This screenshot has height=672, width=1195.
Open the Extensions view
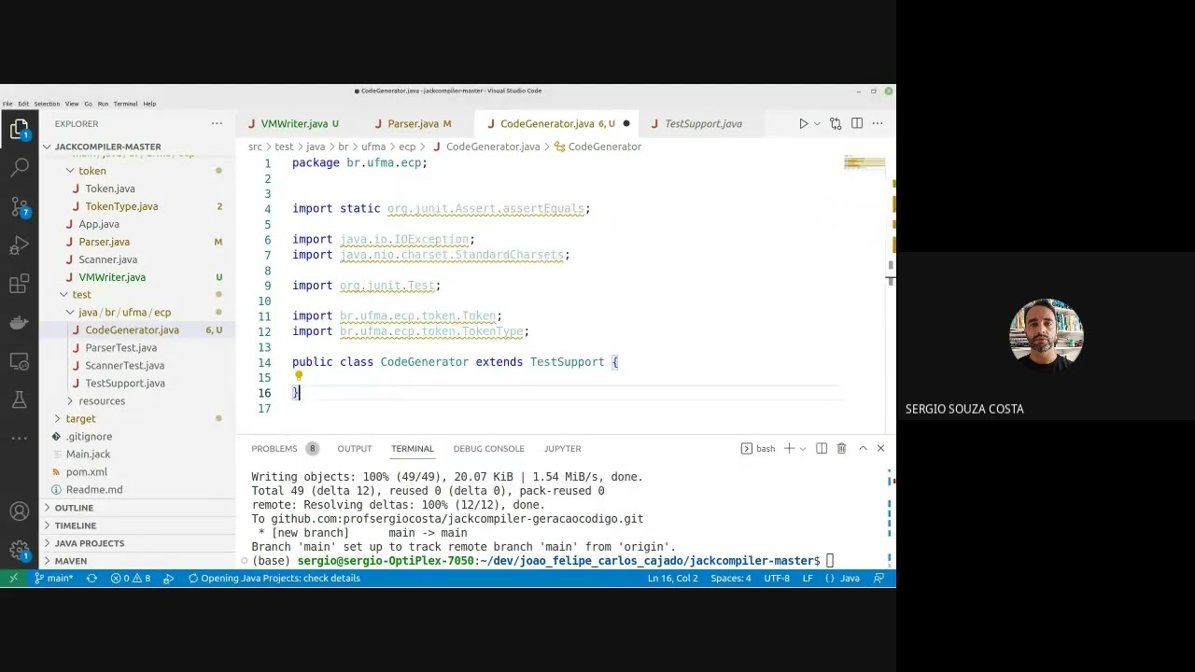pyautogui.click(x=19, y=284)
